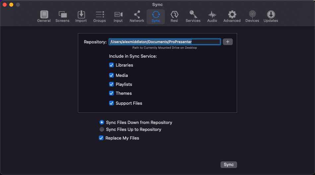Open the Groups preferences pane
The width and height of the screenshot is (315, 175).
(99, 17)
